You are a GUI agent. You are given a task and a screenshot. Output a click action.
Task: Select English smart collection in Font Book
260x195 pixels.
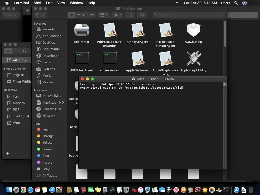click(x=15, y=75)
